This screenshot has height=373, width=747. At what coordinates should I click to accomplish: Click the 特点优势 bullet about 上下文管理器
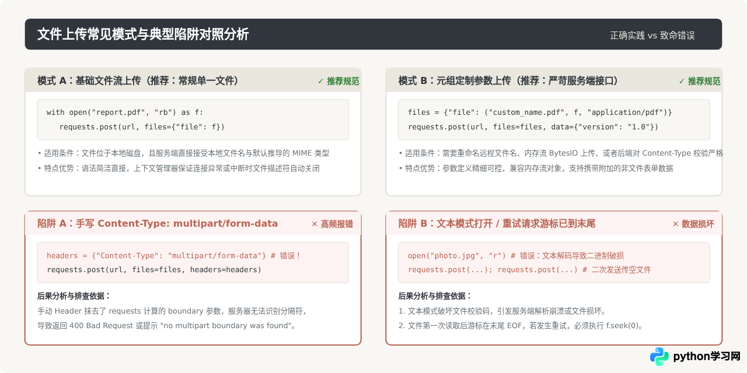pyautogui.click(x=179, y=168)
